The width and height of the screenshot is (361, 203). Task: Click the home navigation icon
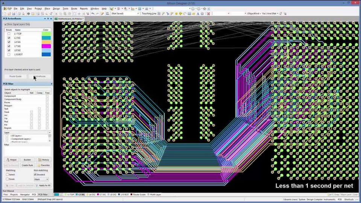(205, 9)
